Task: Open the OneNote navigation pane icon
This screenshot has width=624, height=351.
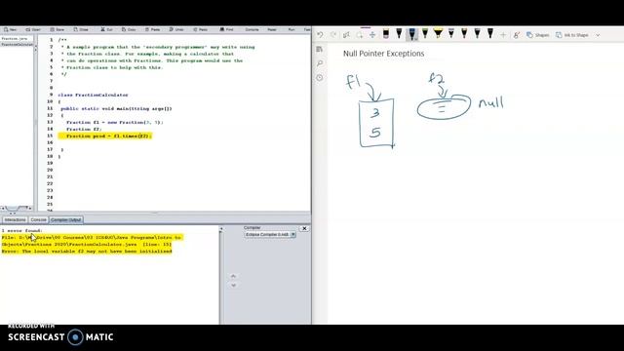Action: (x=320, y=50)
